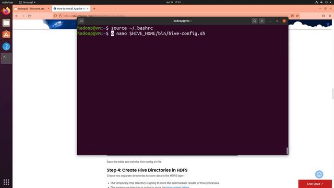Screen dimensions: 334x188
Task: Open the Files app in the dock
Action: [6, 23]
